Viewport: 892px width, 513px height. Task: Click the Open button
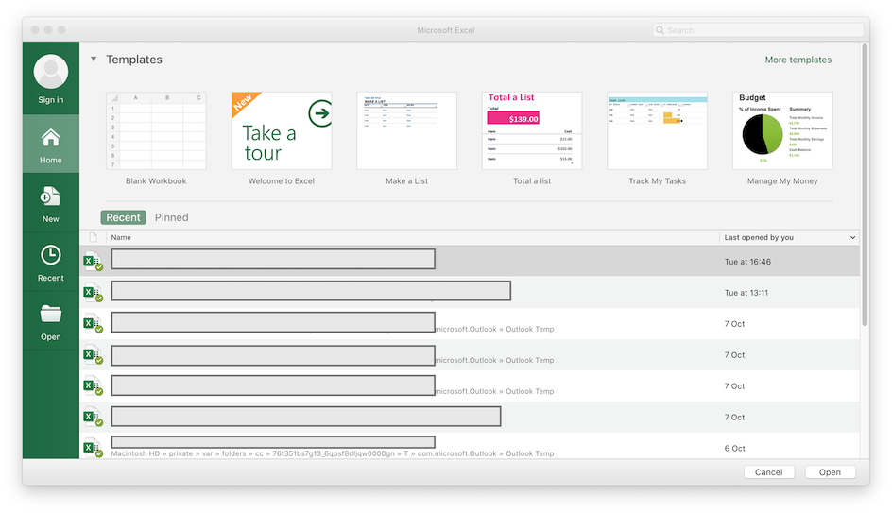830,472
